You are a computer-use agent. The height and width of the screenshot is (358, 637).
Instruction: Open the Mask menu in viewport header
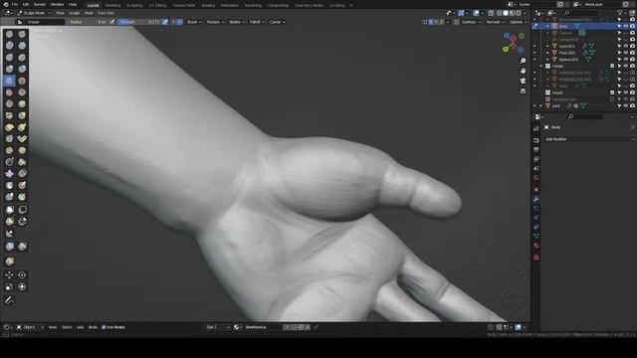(89, 13)
